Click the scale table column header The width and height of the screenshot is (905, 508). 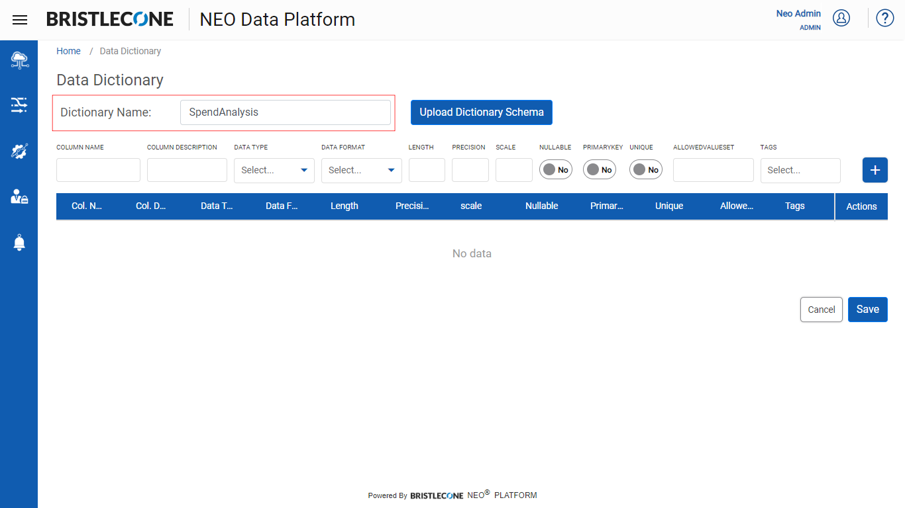471,206
